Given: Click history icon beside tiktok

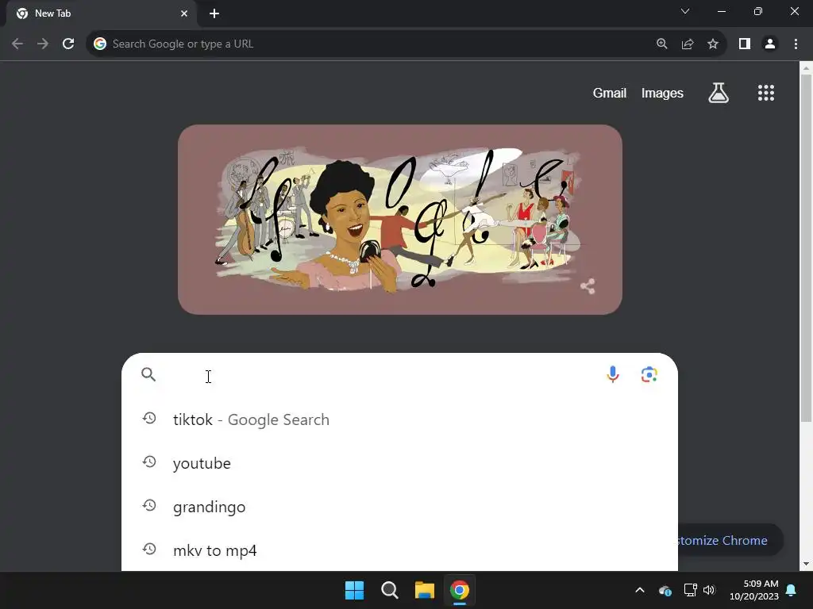Looking at the screenshot, I should click(x=149, y=418).
